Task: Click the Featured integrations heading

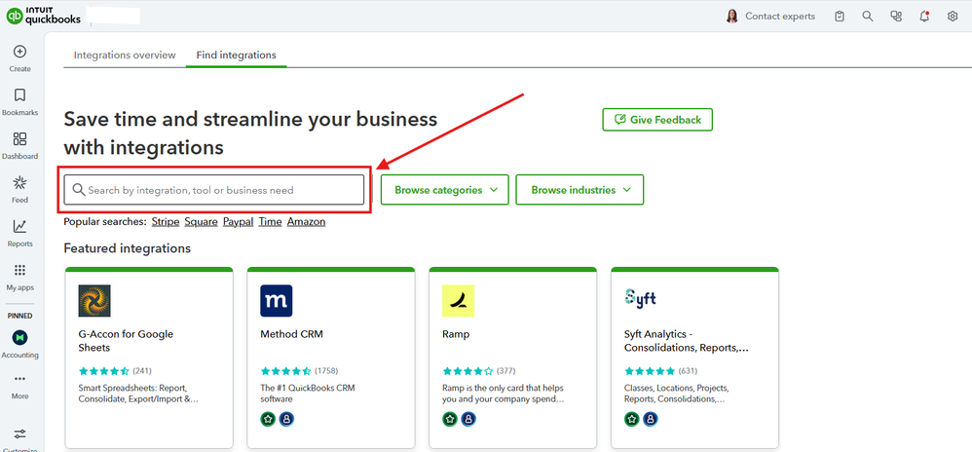Action: point(127,248)
